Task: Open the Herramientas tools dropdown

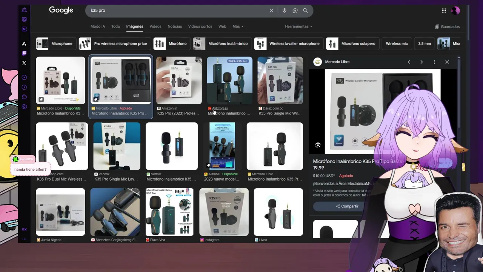Action: [299, 26]
